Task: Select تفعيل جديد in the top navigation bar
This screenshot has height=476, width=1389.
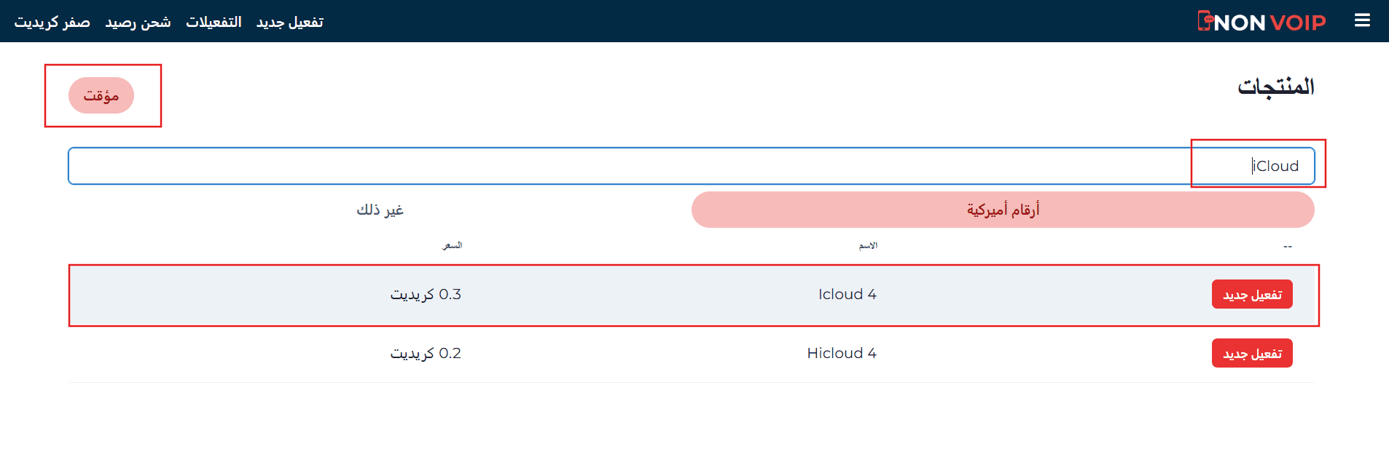Action: click(x=289, y=23)
